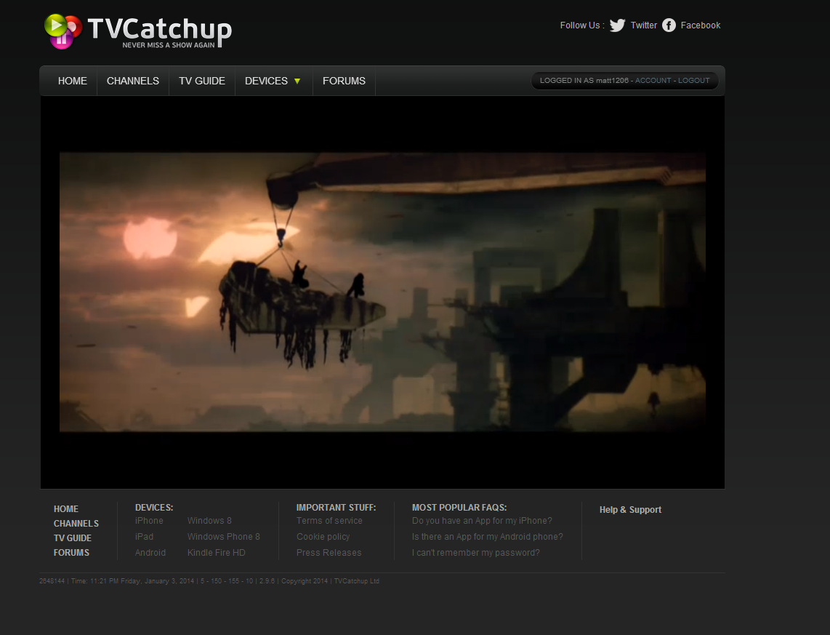
Task: Open the Channels nav tab
Action: click(133, 81)
